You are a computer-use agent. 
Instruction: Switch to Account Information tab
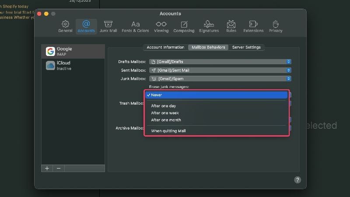(x=165, y=47)
